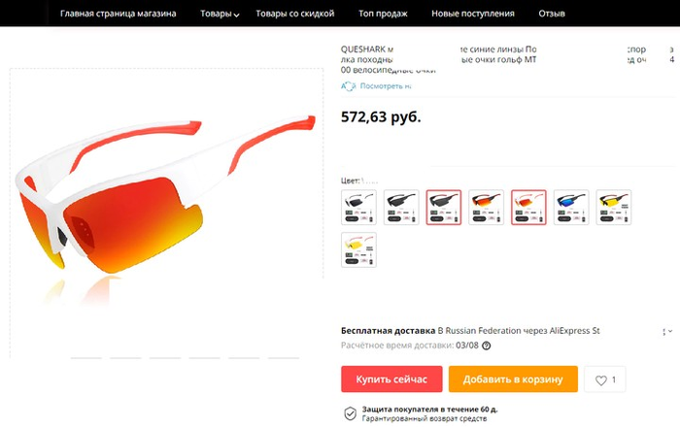The image size is (680, 427).
Task: Expand the shipping options chevron
Action: pos(670,331)
